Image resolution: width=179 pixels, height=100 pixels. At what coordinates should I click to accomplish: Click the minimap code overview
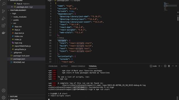pos(170,7)
